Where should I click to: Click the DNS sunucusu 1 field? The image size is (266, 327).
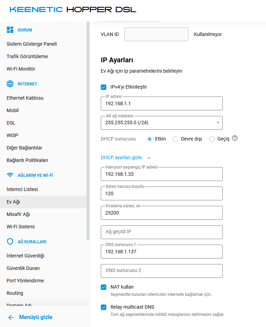(x=162, y=252)
